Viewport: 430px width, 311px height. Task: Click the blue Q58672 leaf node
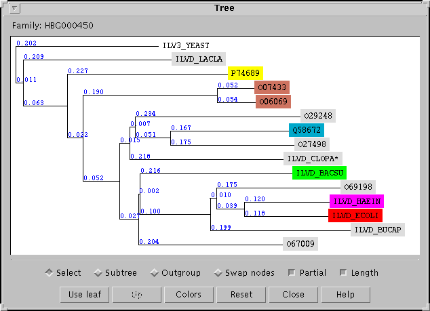tap(307, 129)
